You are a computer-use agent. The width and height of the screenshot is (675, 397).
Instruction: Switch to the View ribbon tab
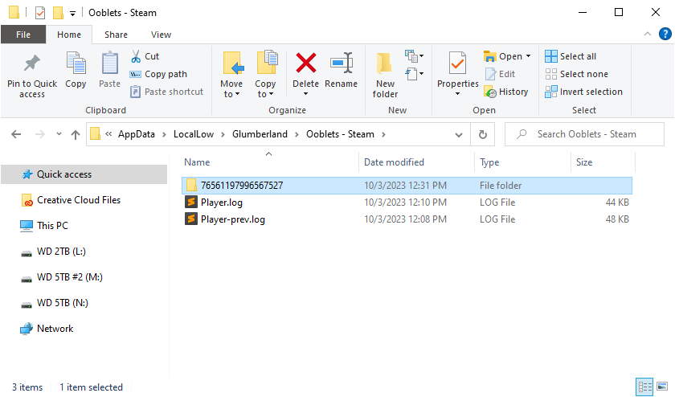pyautogui.click(x=161, y=35)
